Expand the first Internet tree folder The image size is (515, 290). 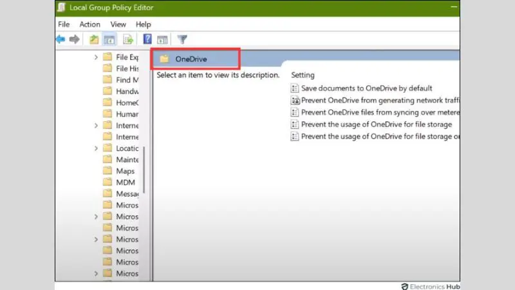tap(96, 126)
